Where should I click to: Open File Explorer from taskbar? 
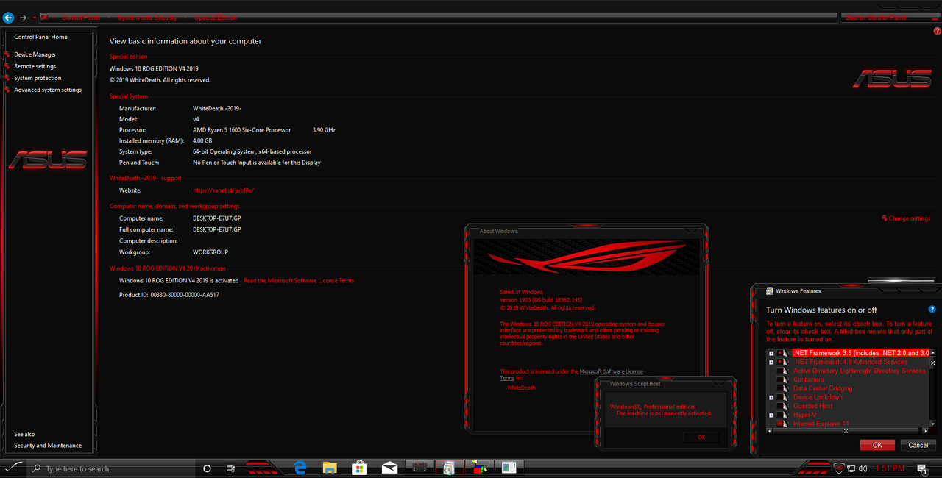pos(330,468)
